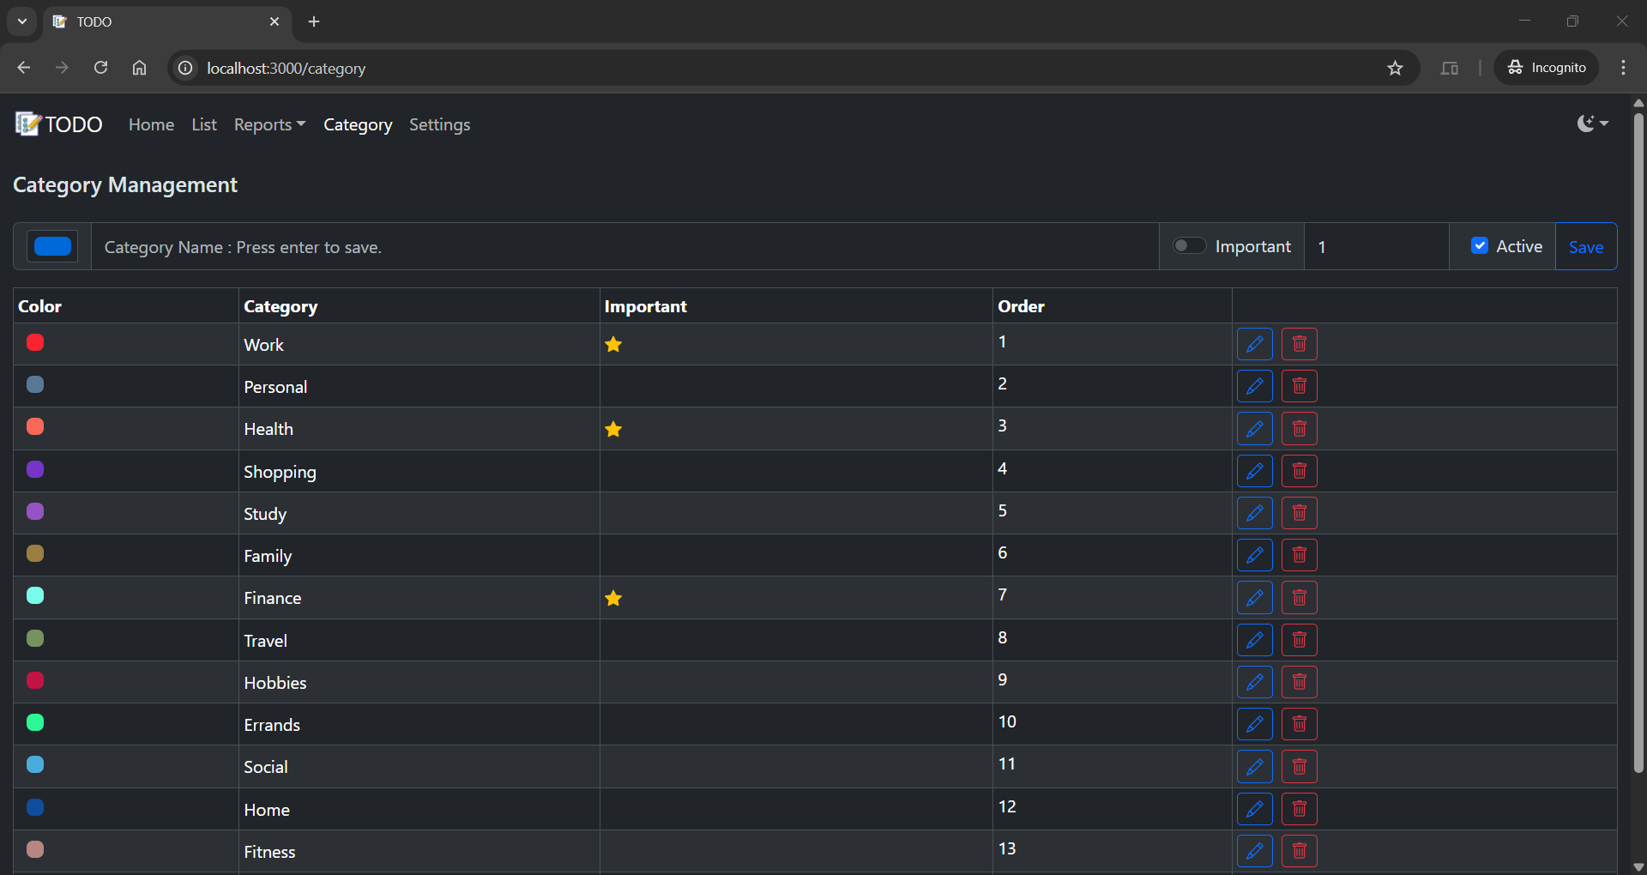Click the trash icon for Shopping
Screen dimensions: 1647x875
[x=1299, y=471]
